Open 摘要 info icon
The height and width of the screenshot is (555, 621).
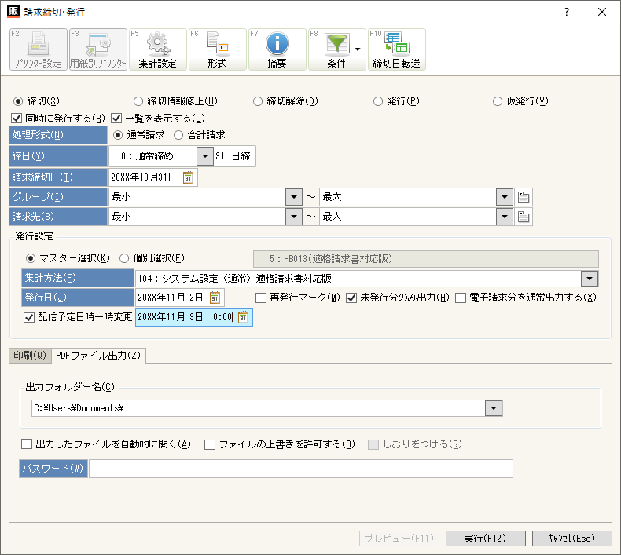[x=277, y=43]
